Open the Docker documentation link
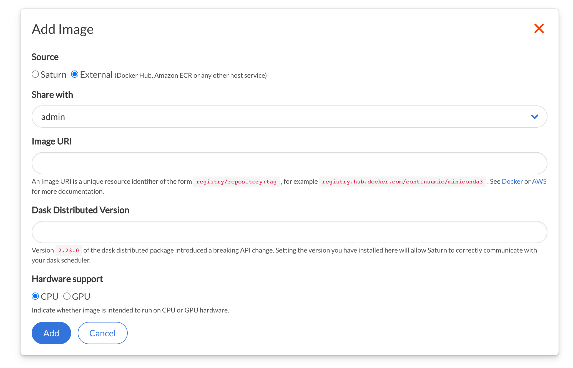Screen dimensions: 573x368 tap(512, 182)
